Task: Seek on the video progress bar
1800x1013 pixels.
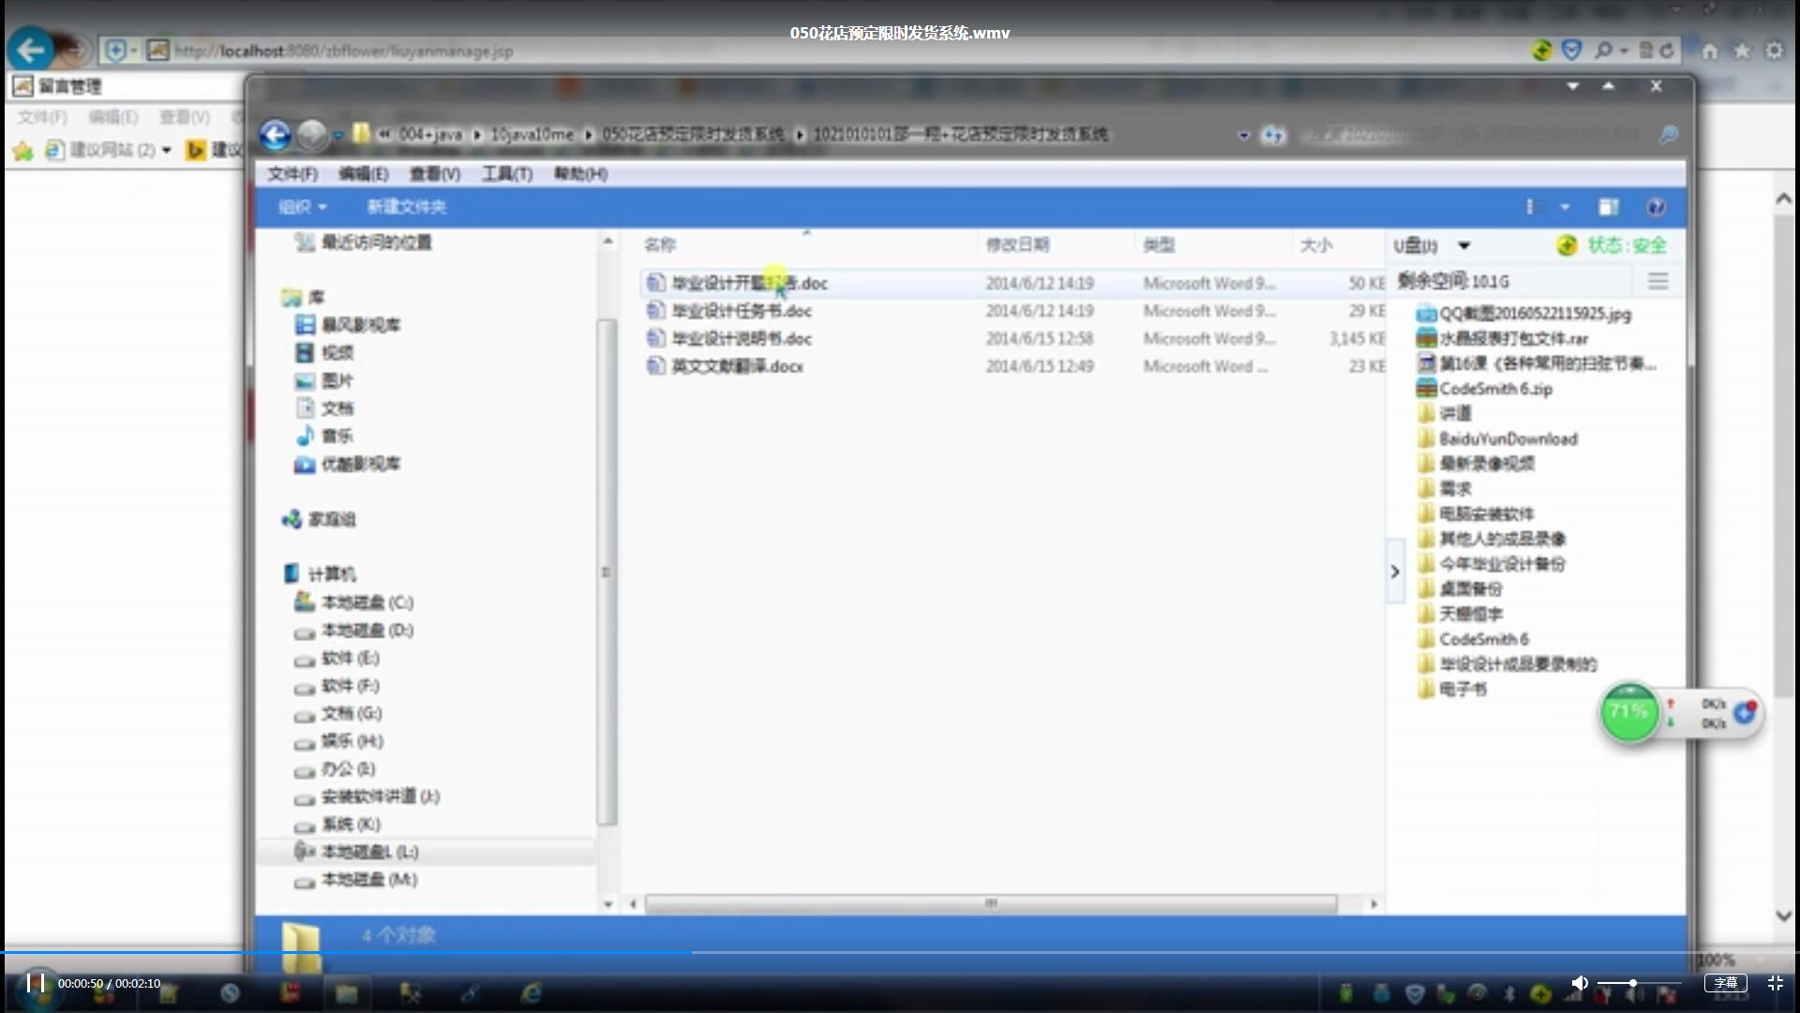Action: click(x=900, y=952)
